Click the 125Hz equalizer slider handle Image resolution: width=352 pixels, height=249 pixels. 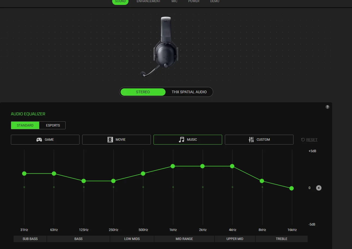[x=84, y=181]
